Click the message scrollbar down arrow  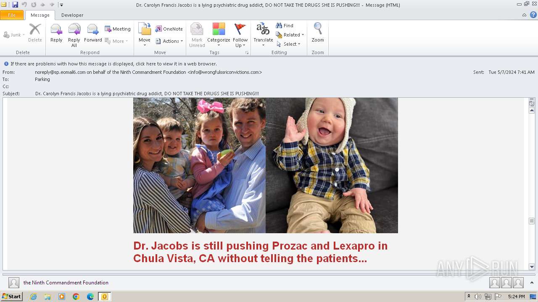click(532, 267)
